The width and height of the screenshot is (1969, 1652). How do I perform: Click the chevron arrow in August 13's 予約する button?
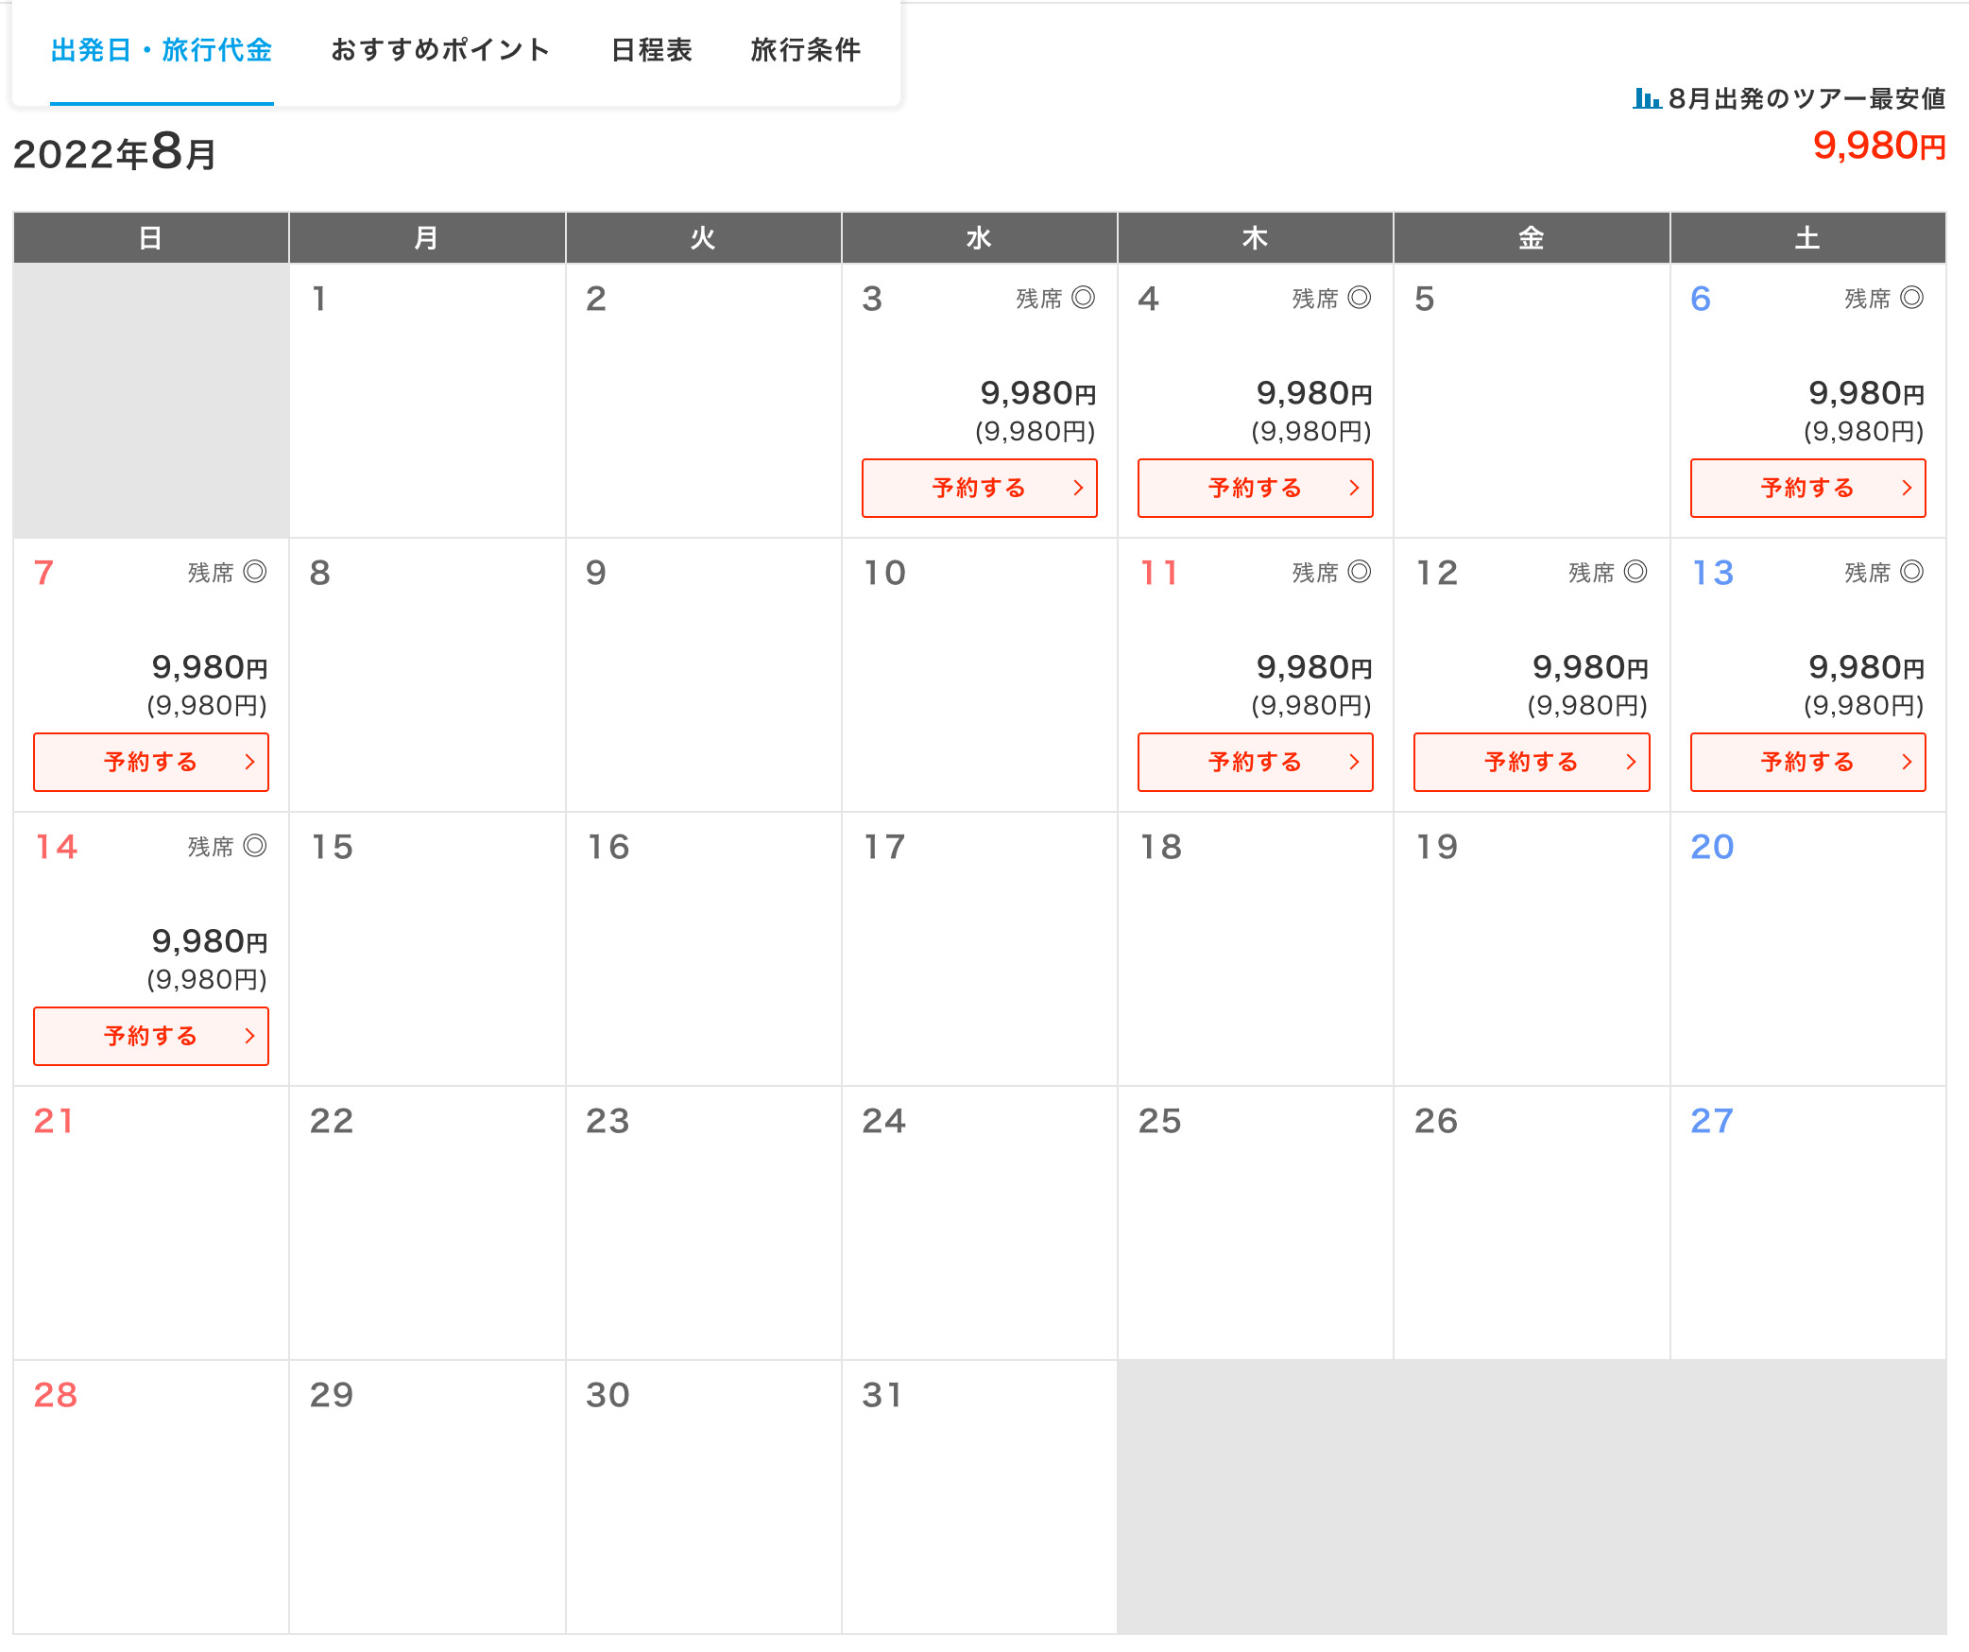(1907, 762)
